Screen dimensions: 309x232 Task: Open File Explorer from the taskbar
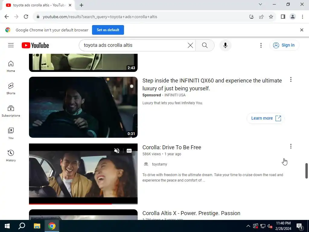pos(37,226)
